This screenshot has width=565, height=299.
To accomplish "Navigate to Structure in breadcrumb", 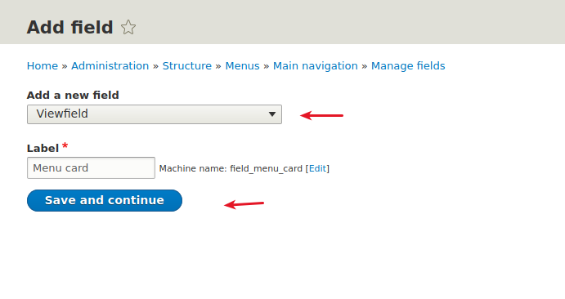I will click(187, 66).
